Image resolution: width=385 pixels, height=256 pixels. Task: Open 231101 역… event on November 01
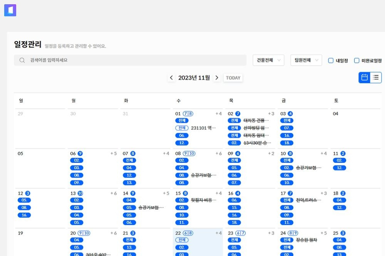click(x=203, y=128)
